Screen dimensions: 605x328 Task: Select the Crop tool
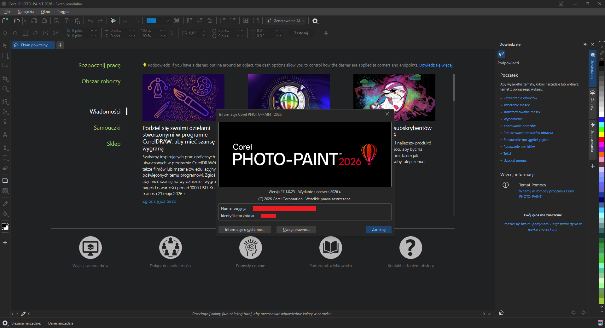click(x=5, y=79)
